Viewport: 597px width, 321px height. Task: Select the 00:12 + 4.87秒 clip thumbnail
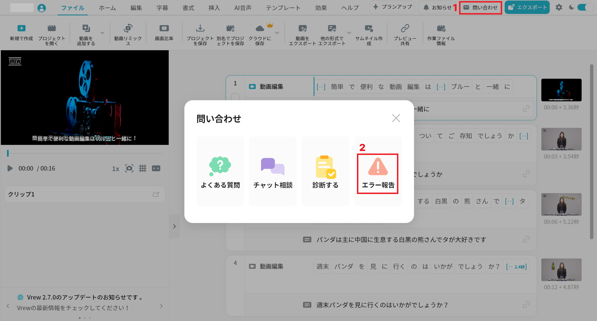(x=561, y=270)
